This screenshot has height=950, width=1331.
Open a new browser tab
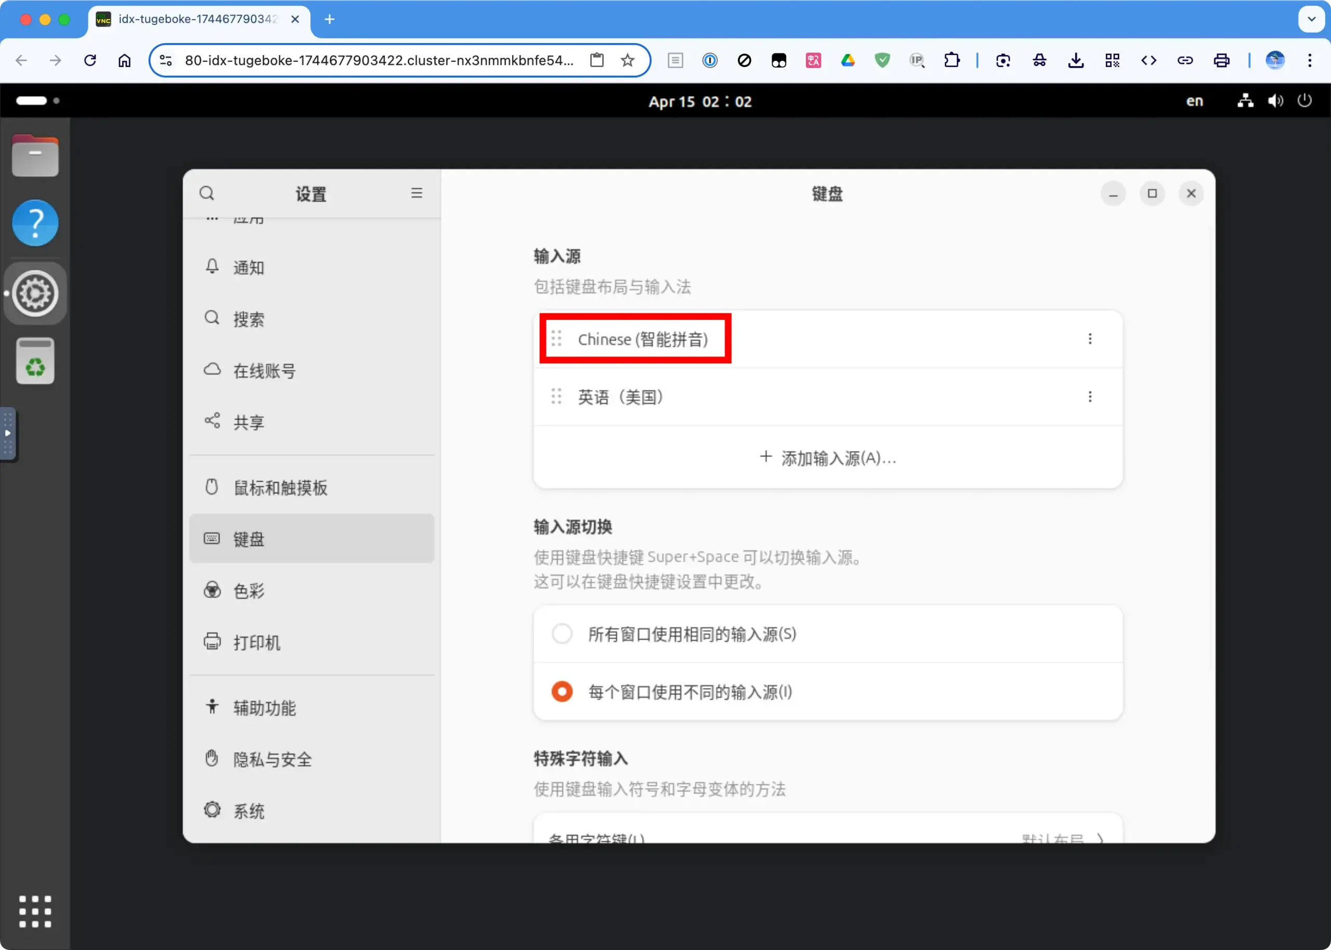tap(330, 19)
